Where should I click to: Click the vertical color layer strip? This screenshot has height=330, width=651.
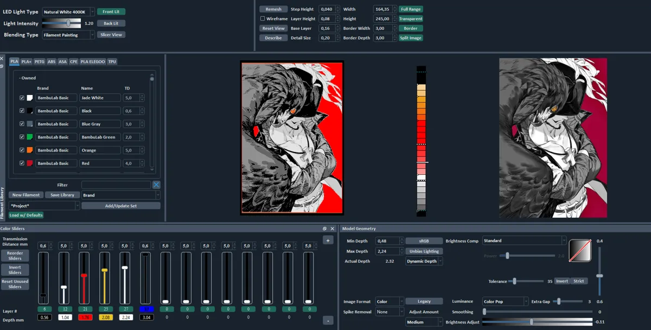421,141
